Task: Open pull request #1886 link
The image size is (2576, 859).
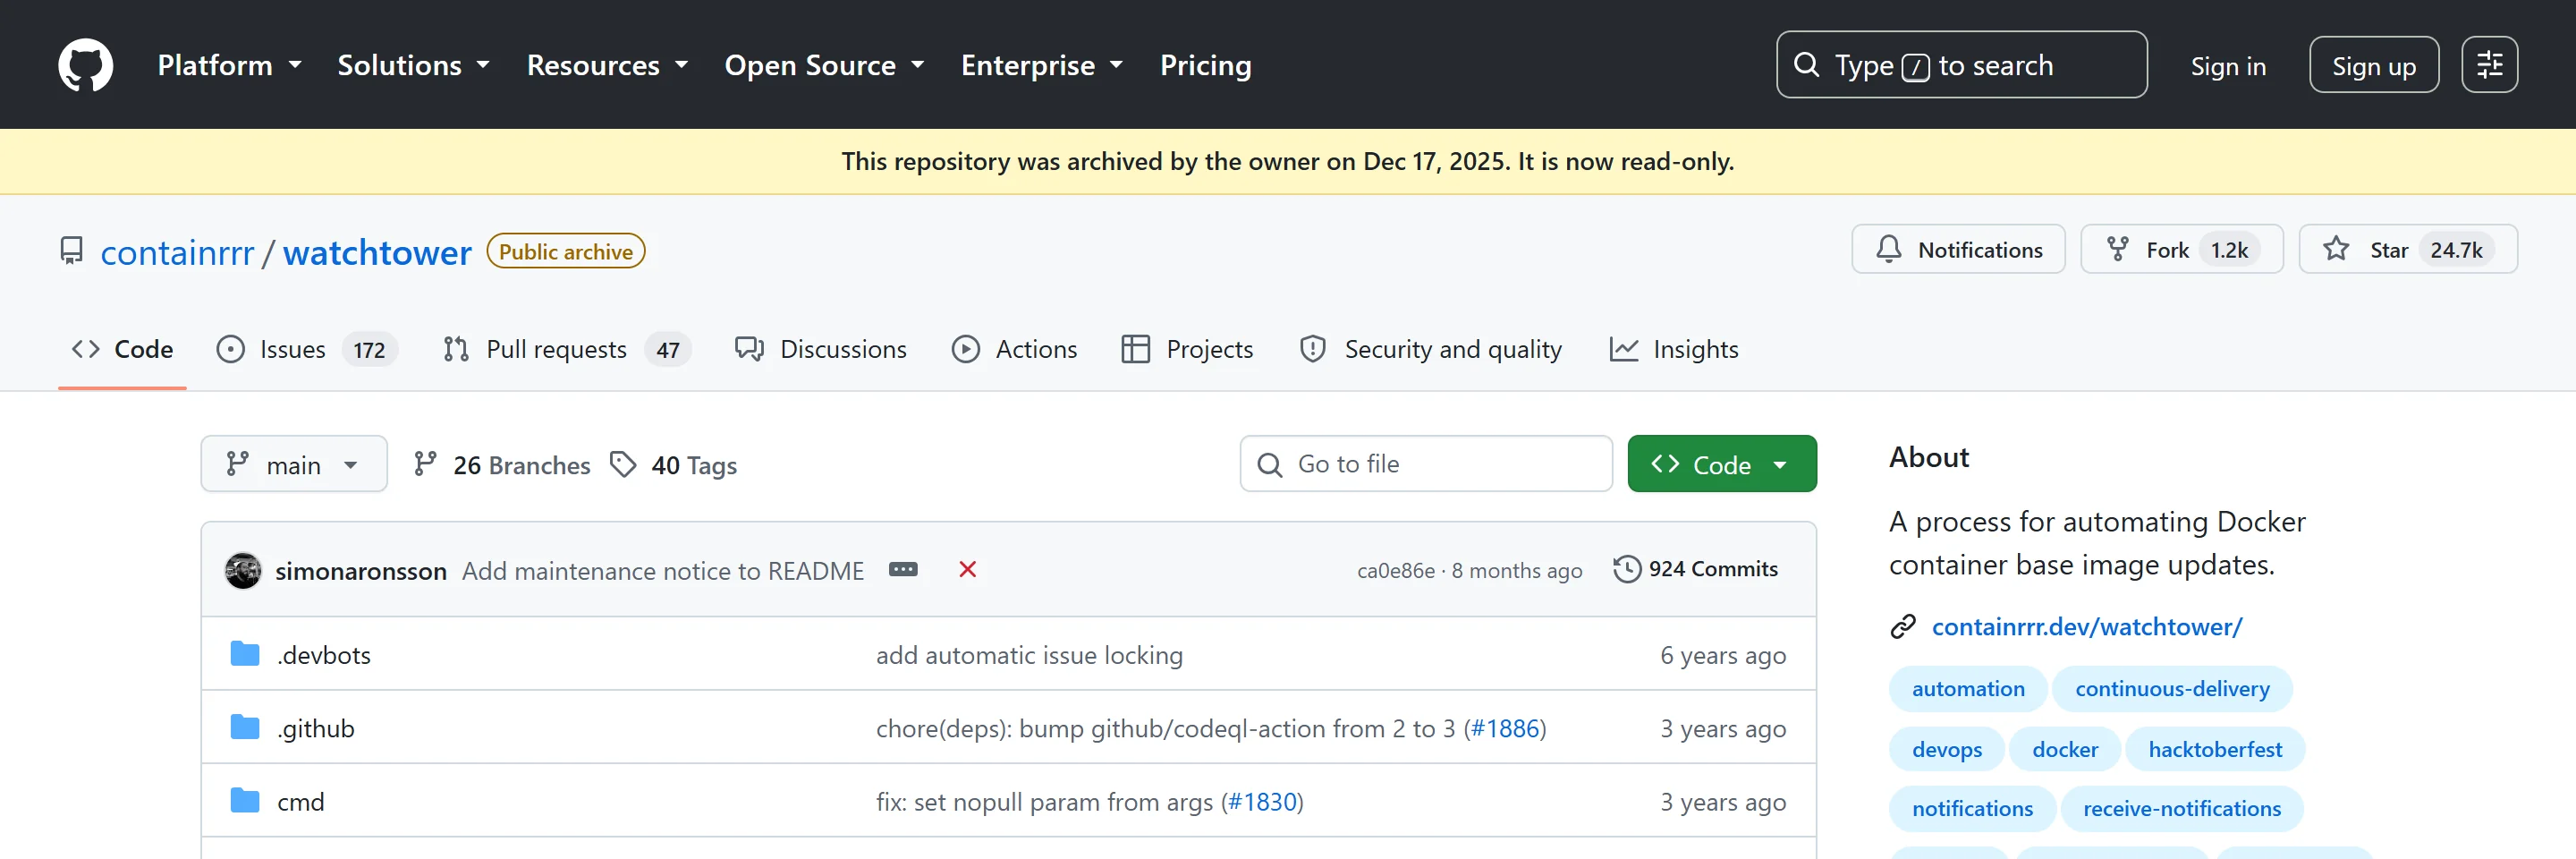Action: (x=1505, y=728)
